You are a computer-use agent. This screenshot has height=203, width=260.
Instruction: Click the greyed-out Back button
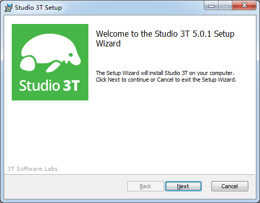146,186
